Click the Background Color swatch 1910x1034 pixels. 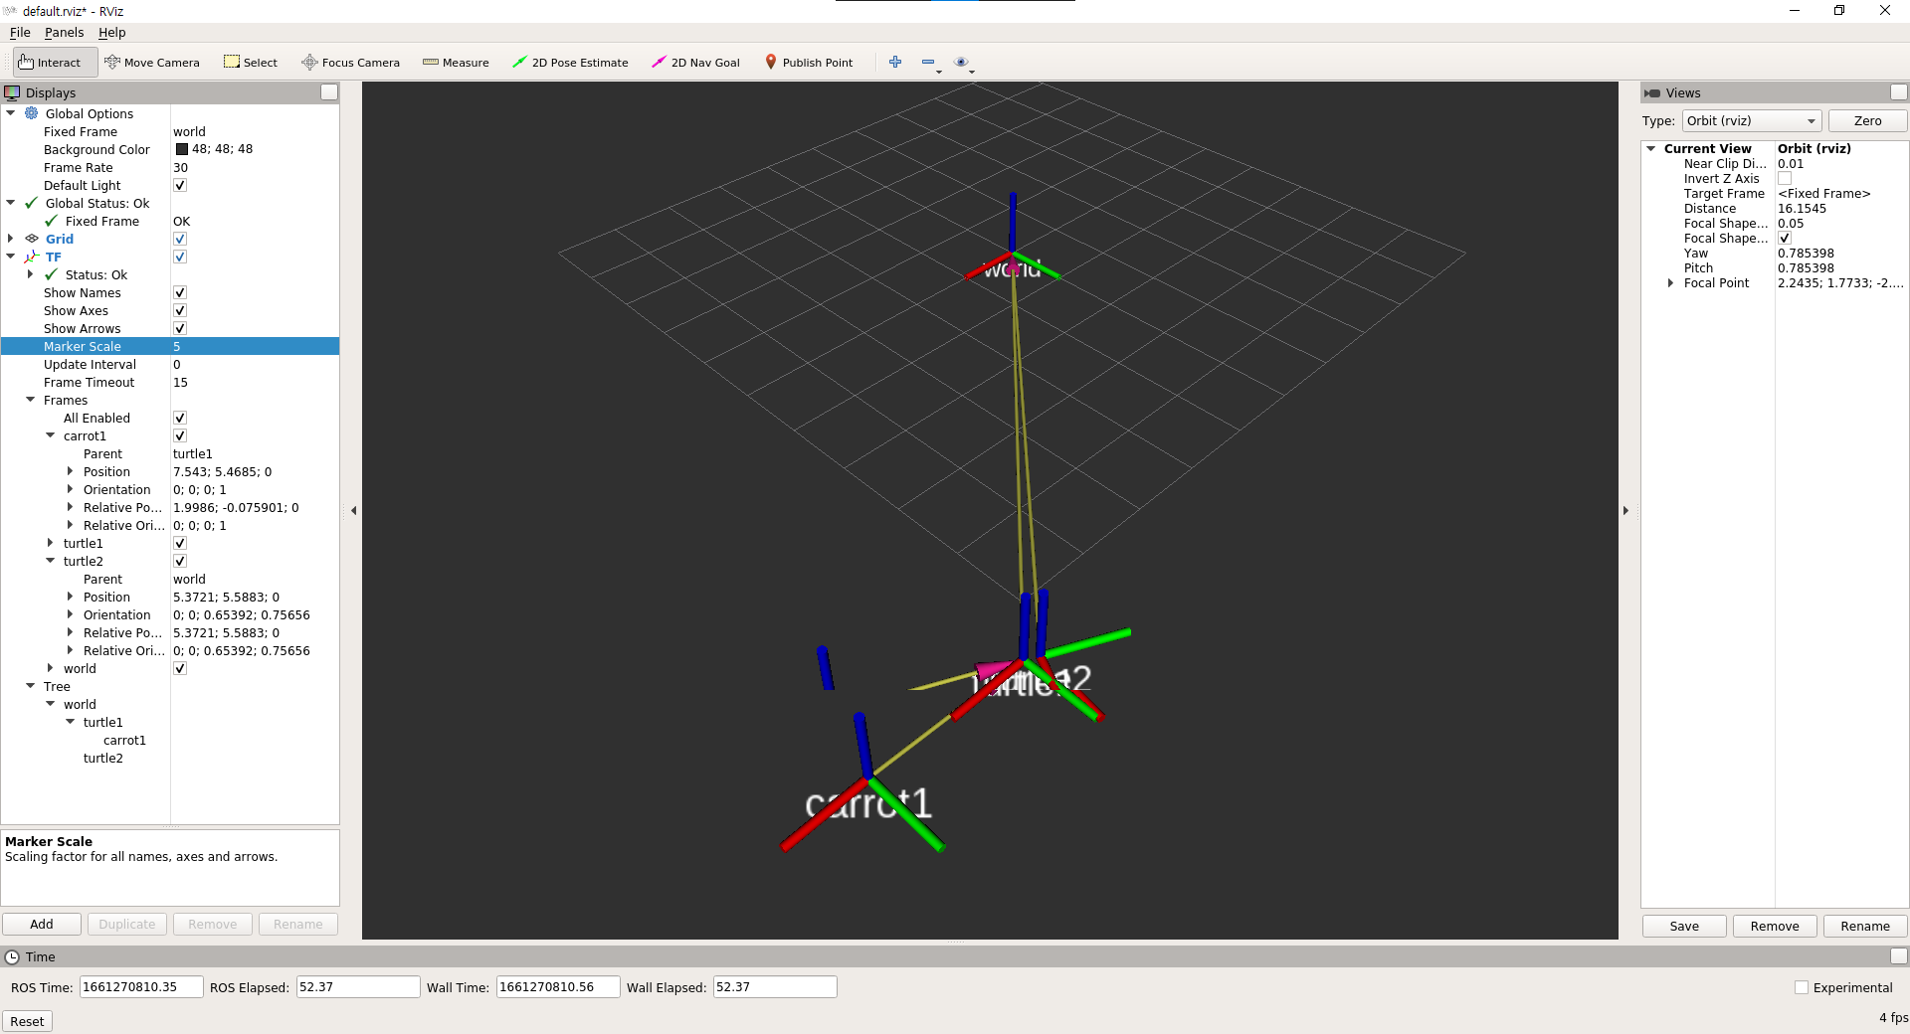tap(182, 149)
